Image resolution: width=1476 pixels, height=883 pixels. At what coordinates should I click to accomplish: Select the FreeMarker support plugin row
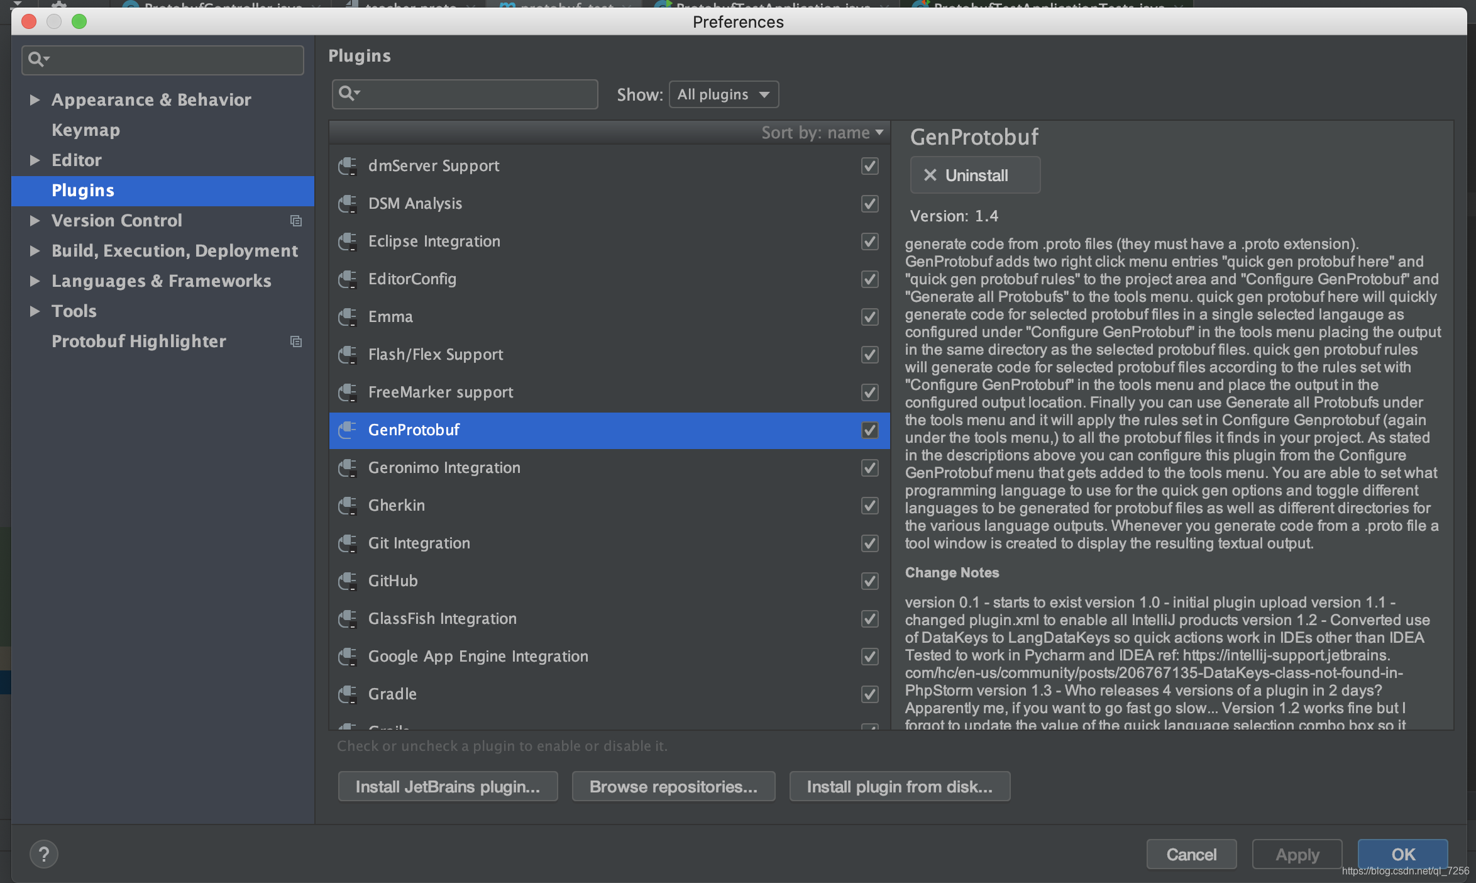click(609, 392)
